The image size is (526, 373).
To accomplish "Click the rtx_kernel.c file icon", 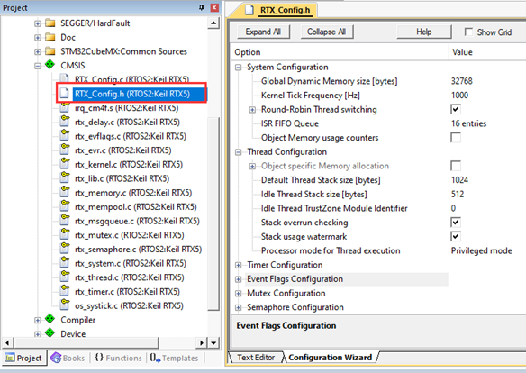I will [x=65, y=164].
